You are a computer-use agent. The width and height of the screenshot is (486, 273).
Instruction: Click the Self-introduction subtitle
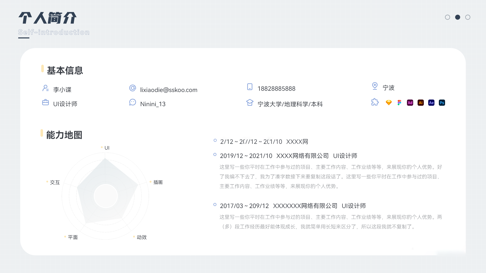(54, 32)
